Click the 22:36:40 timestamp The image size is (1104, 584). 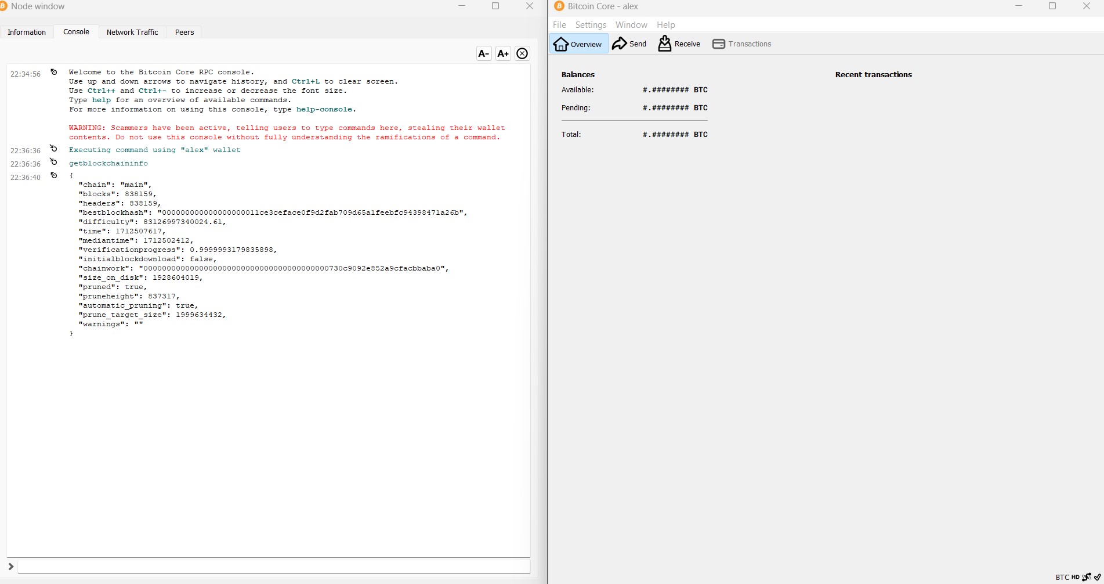tap(26, 177)
